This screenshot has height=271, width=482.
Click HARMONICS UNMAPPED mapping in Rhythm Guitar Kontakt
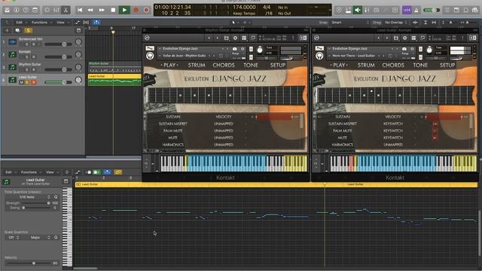click(x=224, y=145)
